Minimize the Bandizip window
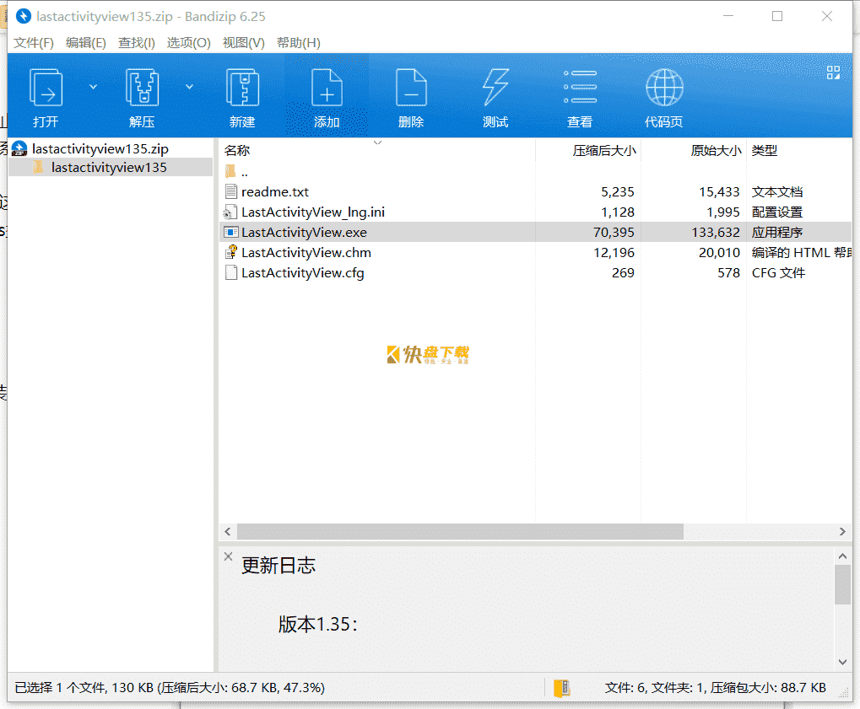The image size is (860, 709). coord(728,16)
